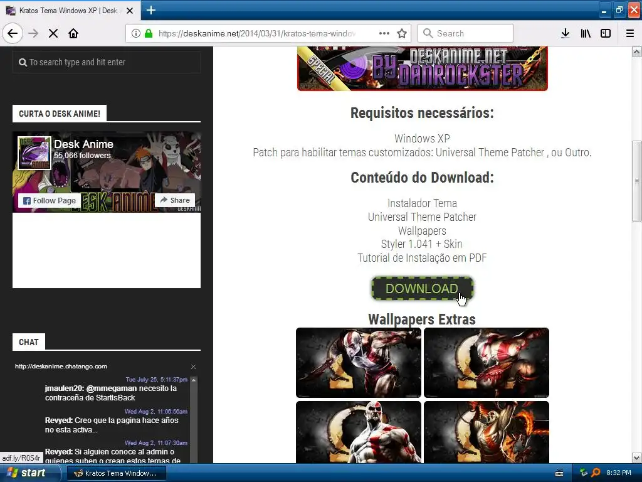Open the deskanime.chatango.com chat link
The image size is (642, 482).
click(x=61, y=367)
